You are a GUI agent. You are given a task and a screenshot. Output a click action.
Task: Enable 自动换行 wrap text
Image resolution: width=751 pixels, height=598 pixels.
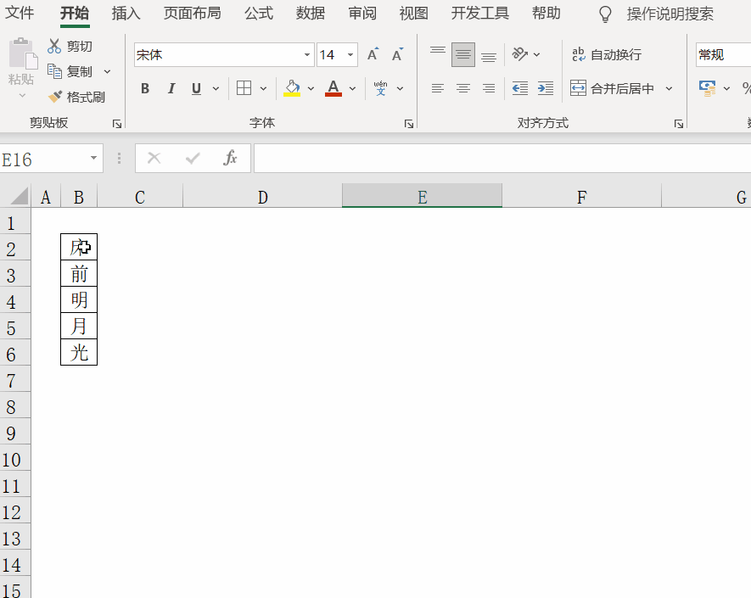tap(607, 54)
